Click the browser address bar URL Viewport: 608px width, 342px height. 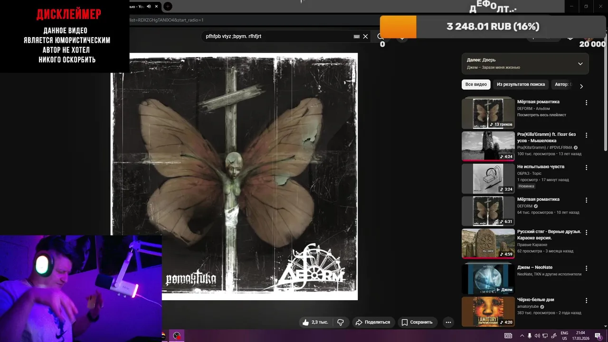coord(166,20)
